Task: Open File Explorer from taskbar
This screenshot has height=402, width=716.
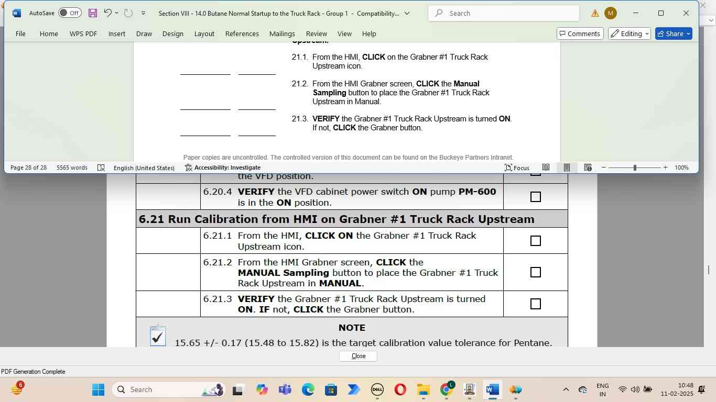Action: (423, 389)
